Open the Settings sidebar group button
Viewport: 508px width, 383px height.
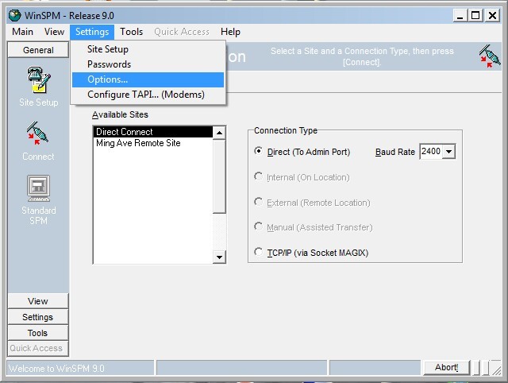tap(38, 317)
